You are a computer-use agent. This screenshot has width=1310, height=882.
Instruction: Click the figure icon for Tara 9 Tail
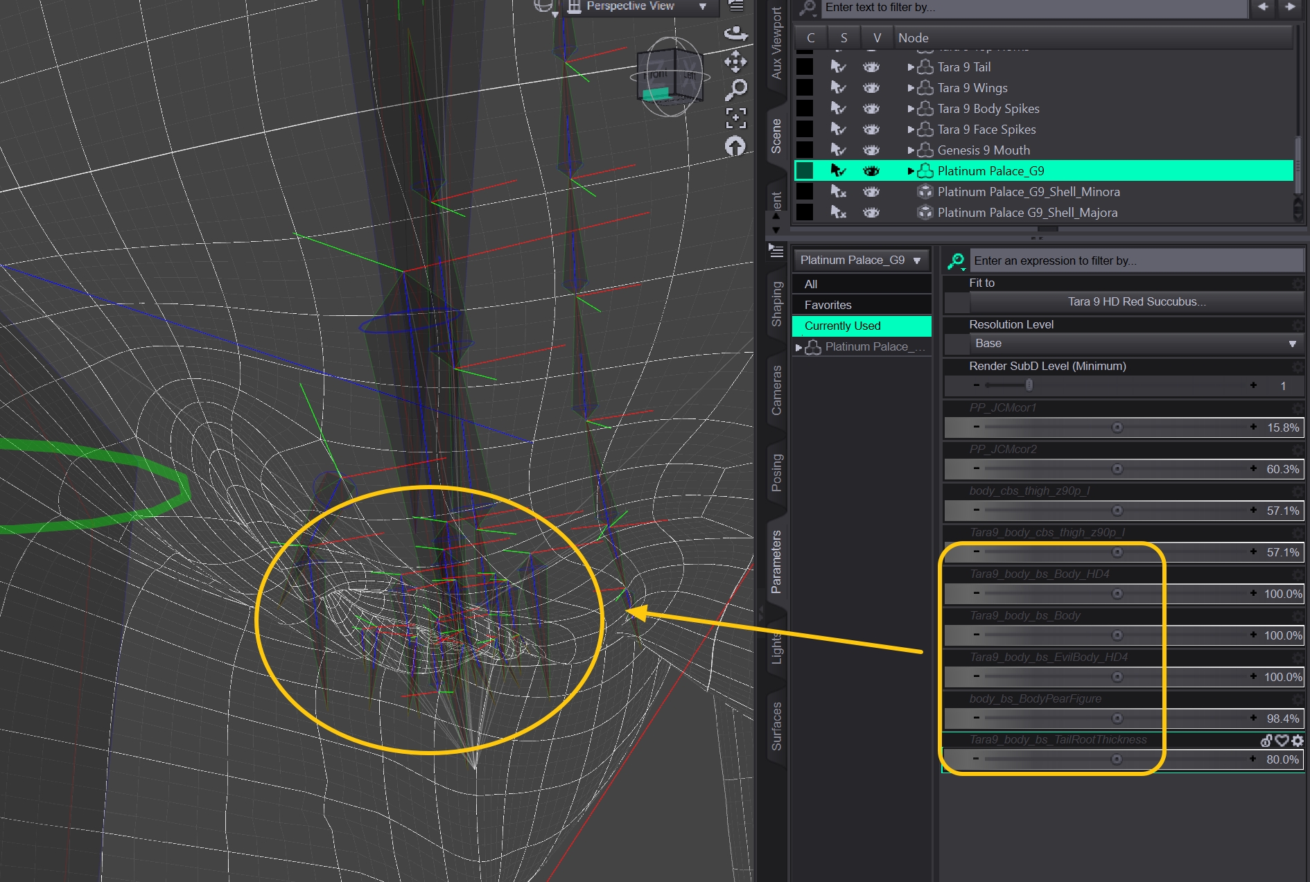(925, 67)
